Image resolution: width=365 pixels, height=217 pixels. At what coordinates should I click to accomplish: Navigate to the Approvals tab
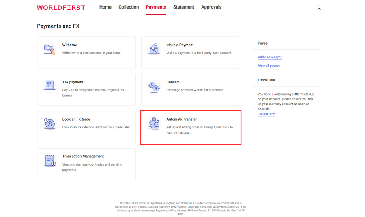pyautogui.click(x=211, y=7)
